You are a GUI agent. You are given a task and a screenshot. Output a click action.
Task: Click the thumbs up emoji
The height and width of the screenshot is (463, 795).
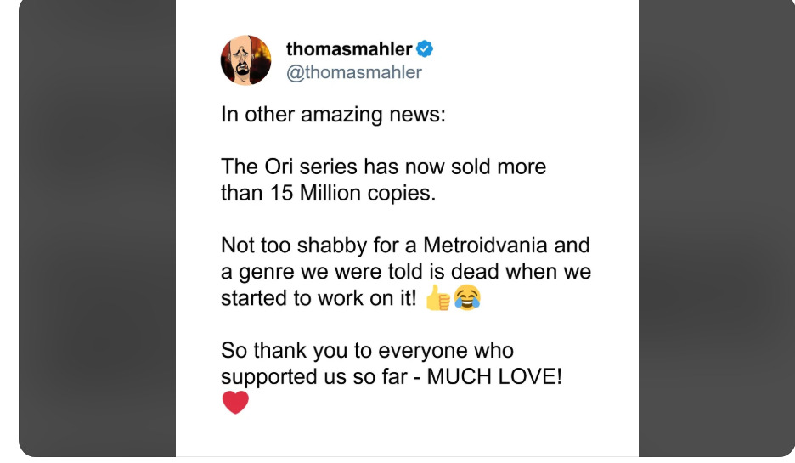point(437,297)
